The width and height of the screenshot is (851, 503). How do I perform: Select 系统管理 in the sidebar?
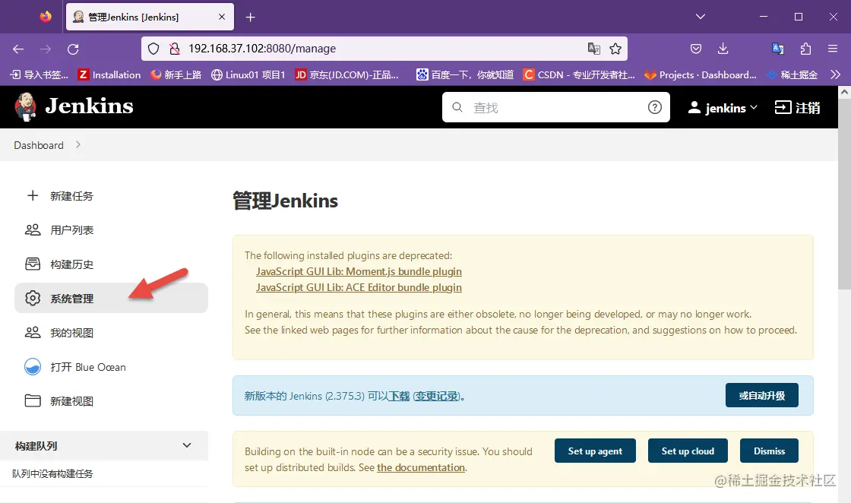click(x=111, y=298)
